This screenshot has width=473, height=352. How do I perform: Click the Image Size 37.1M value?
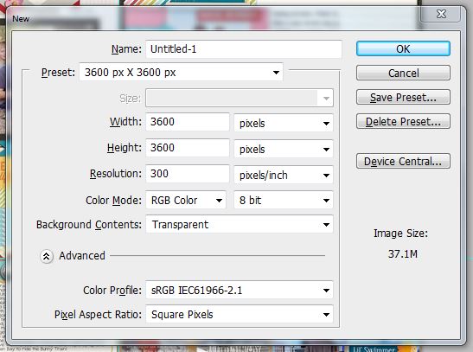(x=403, y=254)
